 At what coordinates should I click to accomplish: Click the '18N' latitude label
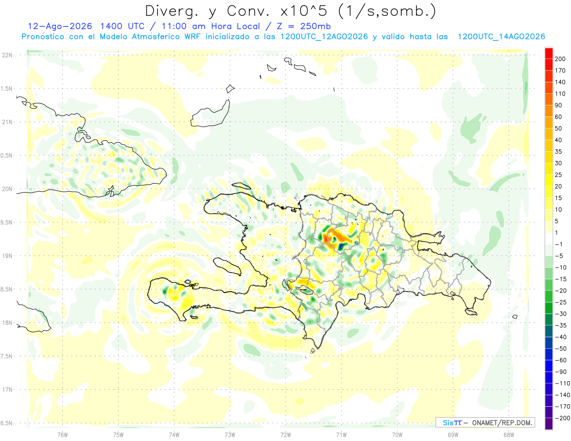pyautogui.click(x=7, y=323)
